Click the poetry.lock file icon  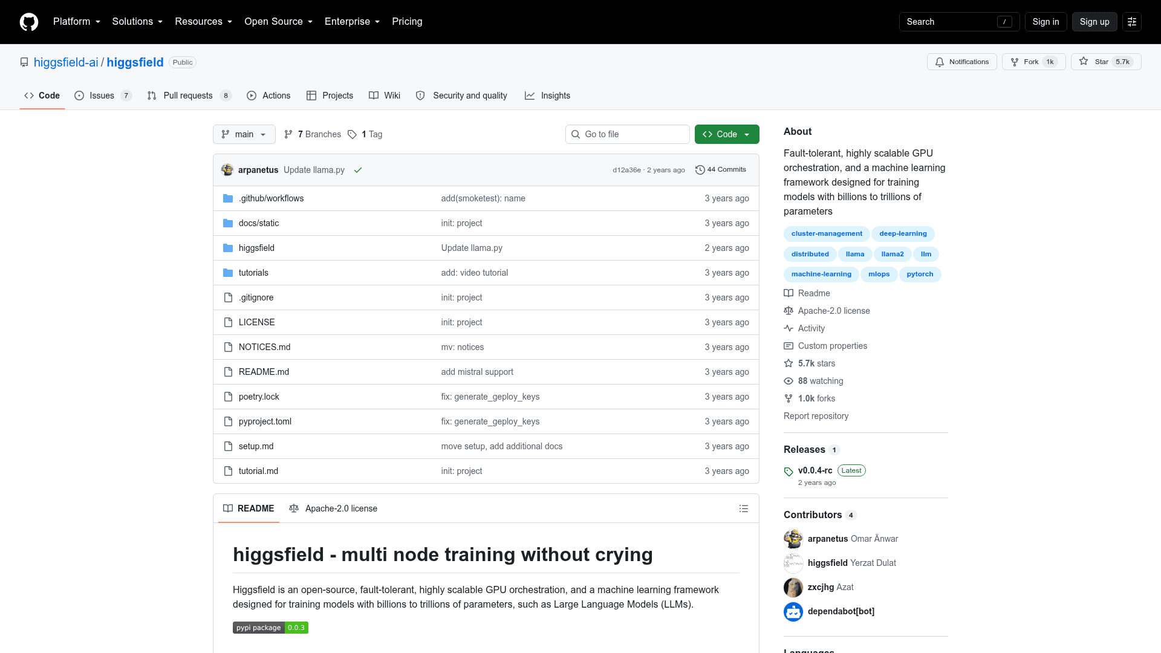(x=228, y=397)
